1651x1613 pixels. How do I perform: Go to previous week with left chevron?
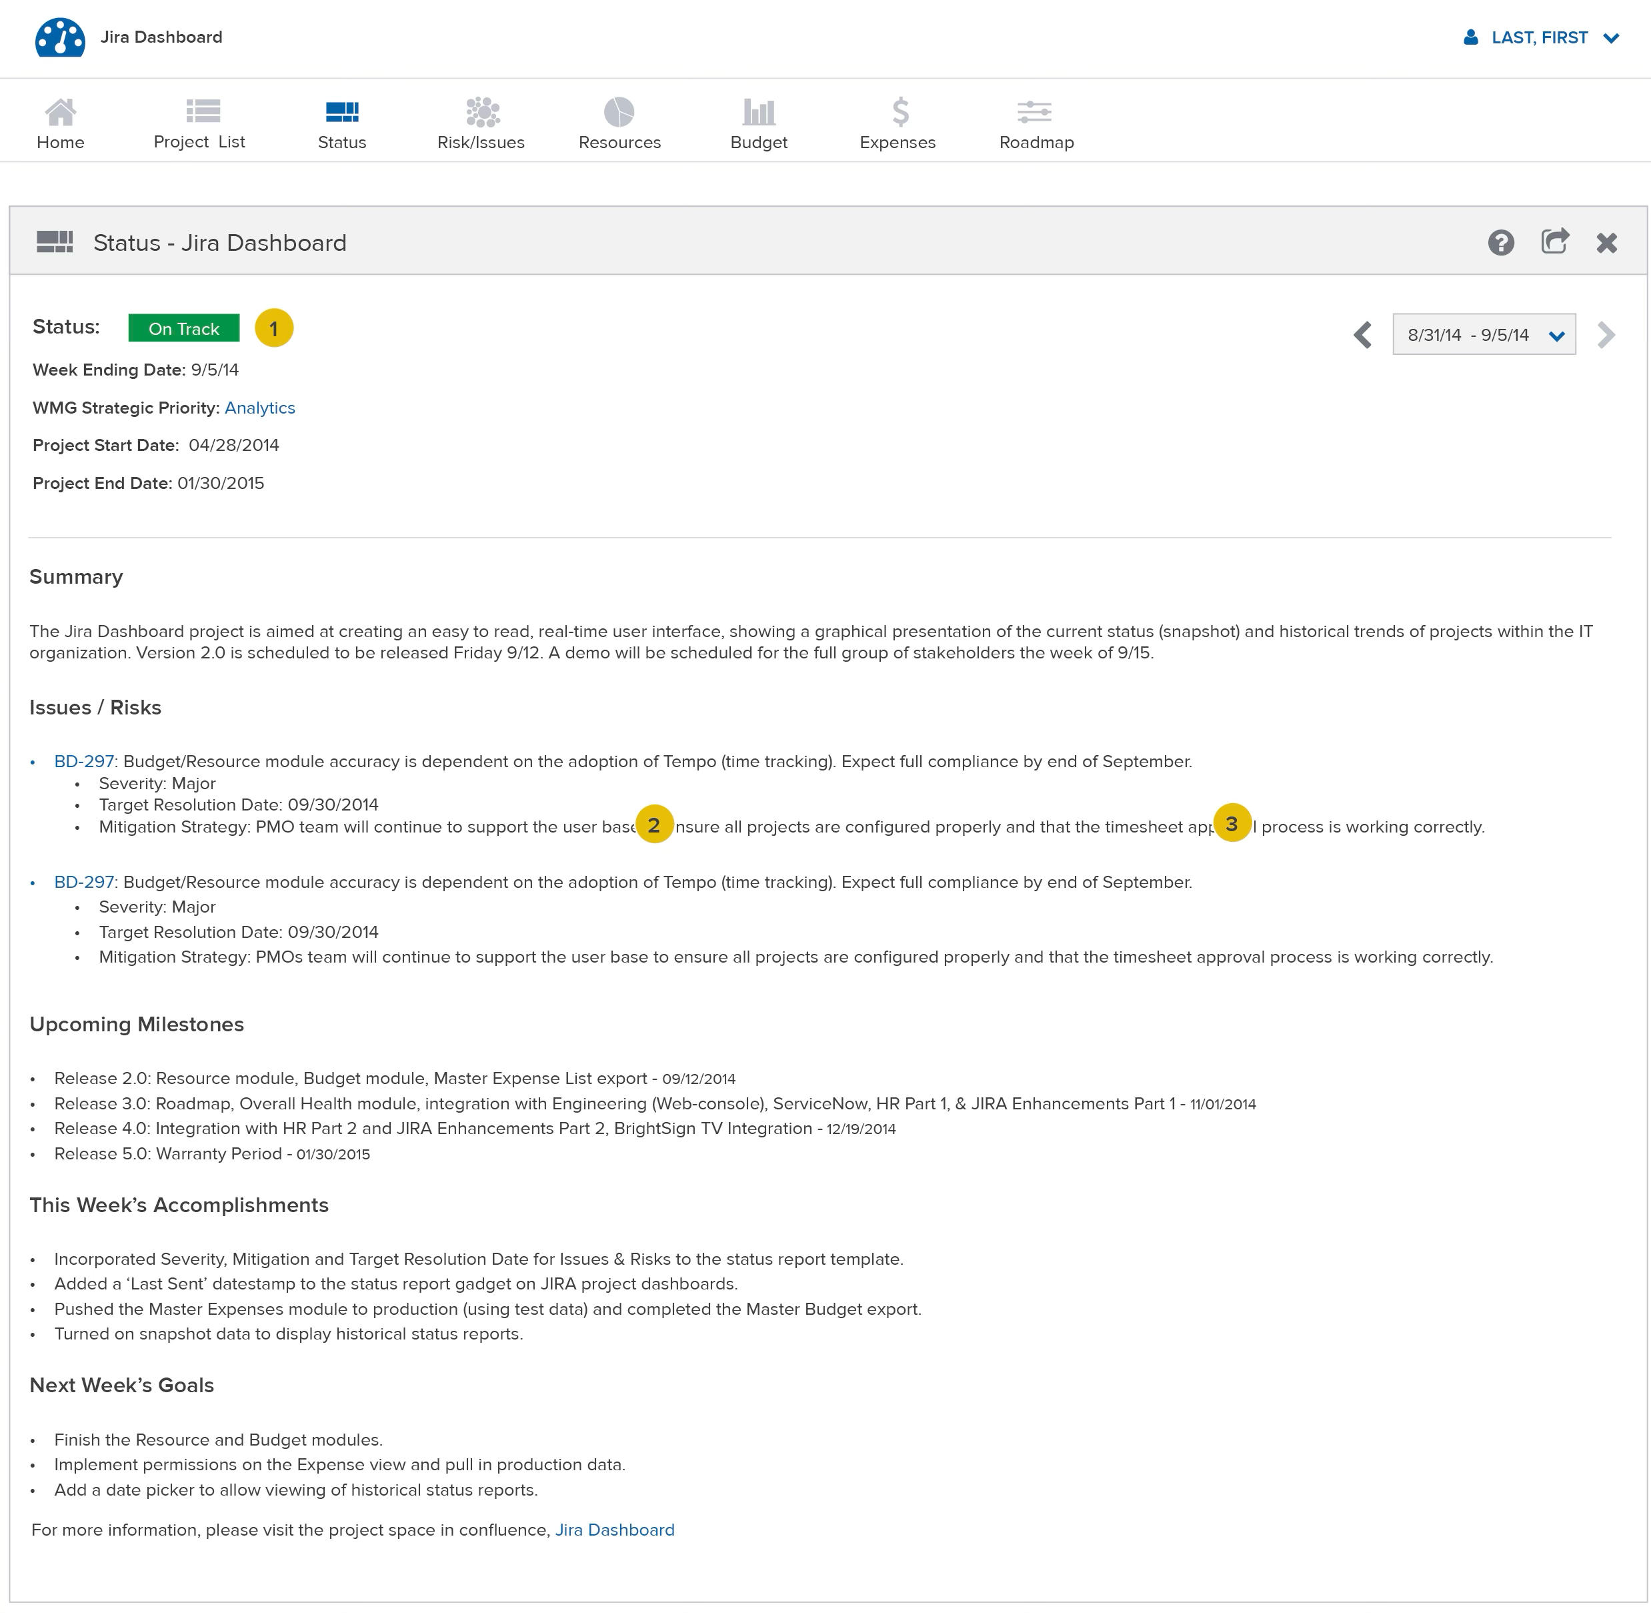tap(1362, 336)
